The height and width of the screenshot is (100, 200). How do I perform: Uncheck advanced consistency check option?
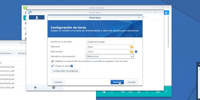pos(52,61)
